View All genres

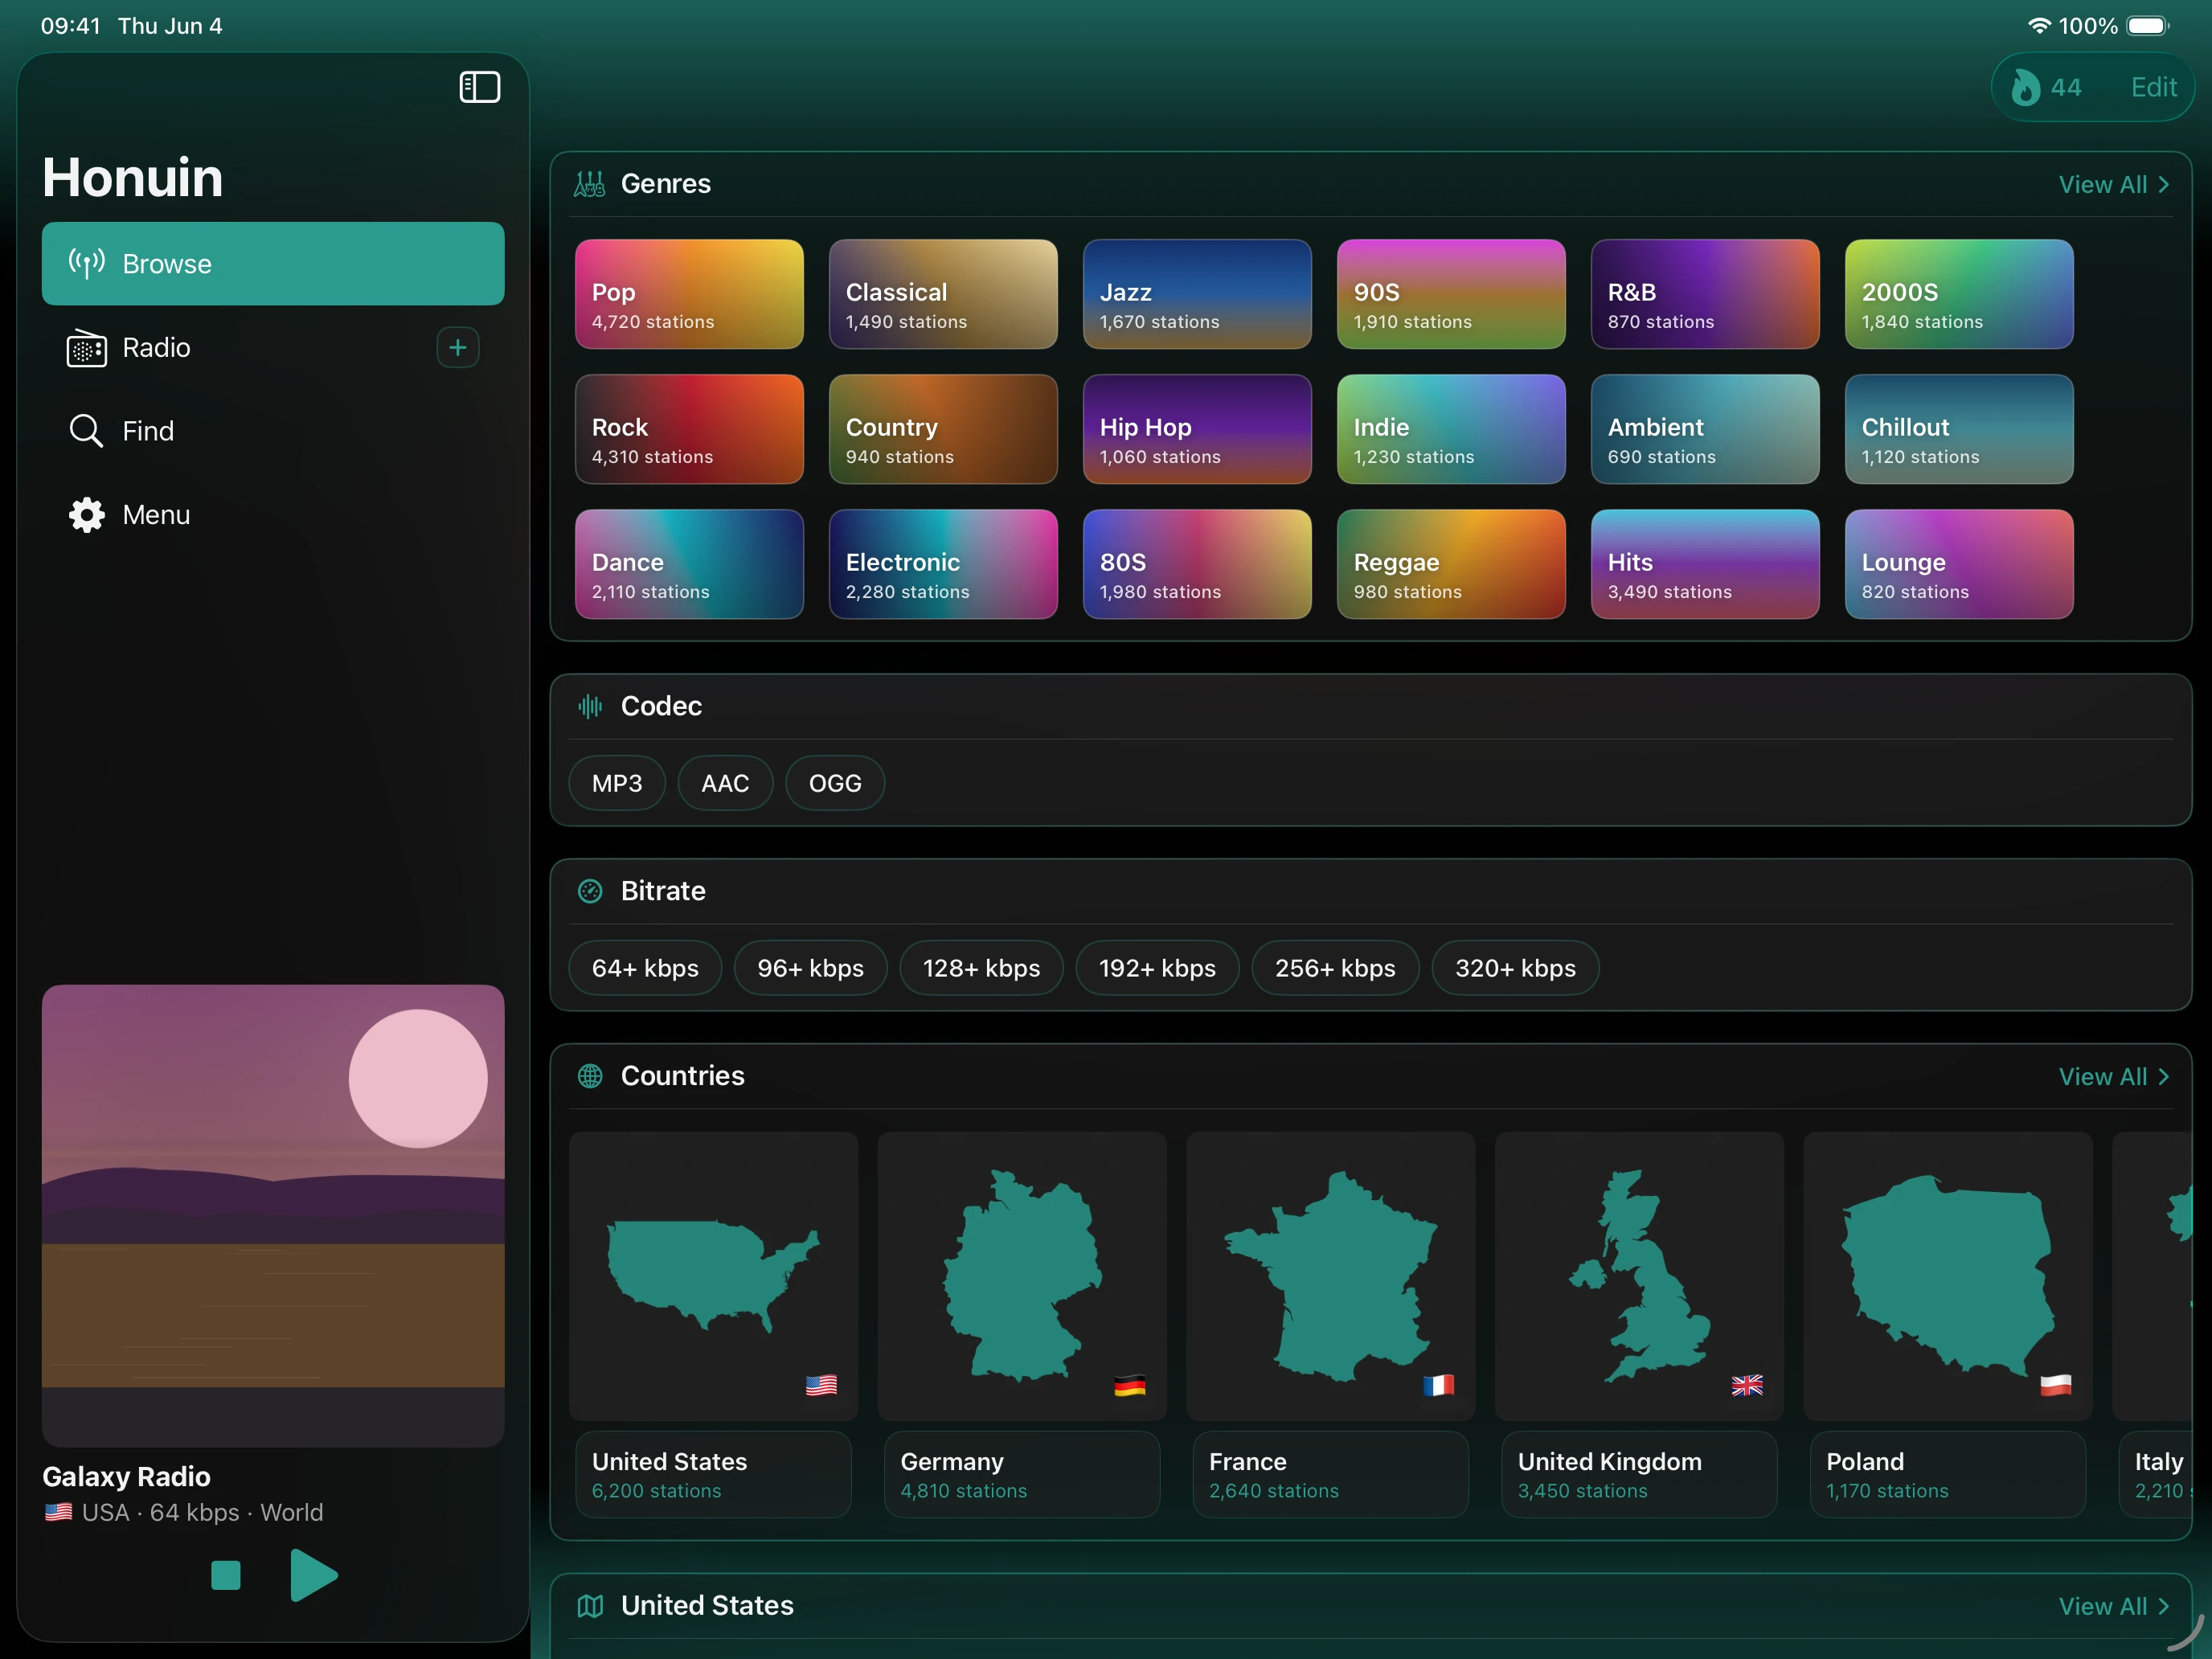(2113, 184)
